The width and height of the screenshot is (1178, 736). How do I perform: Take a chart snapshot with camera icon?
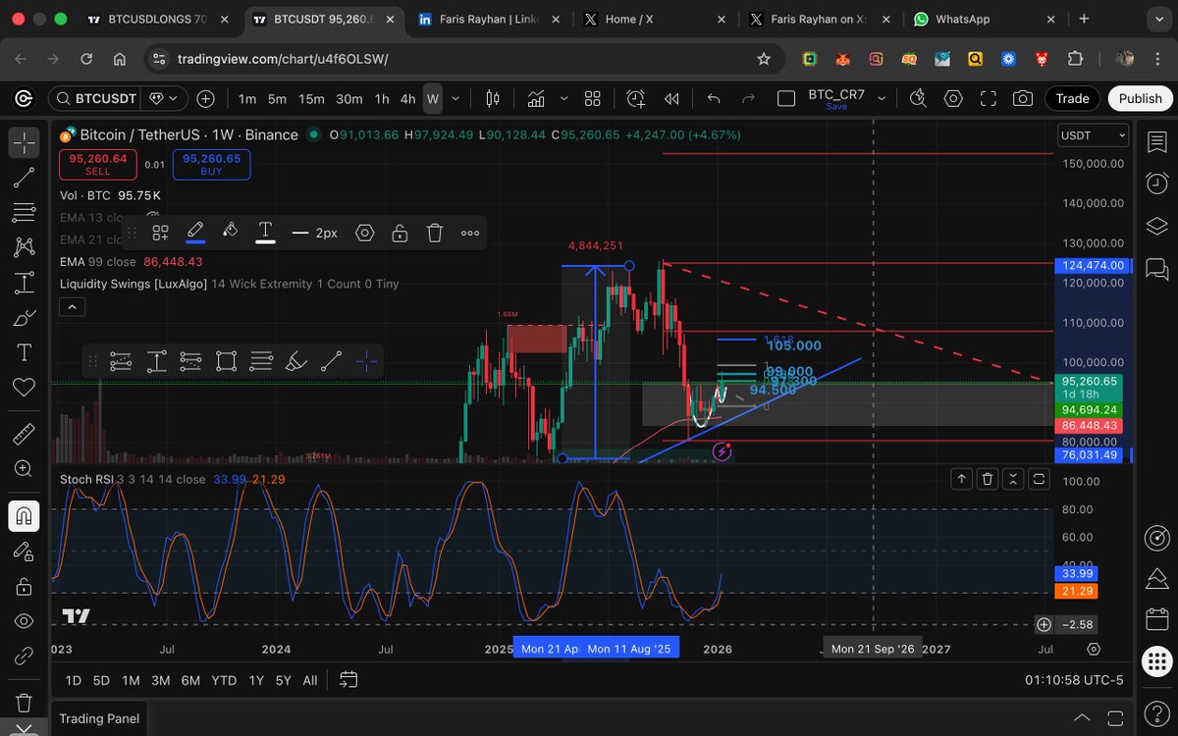[1023, 98]
